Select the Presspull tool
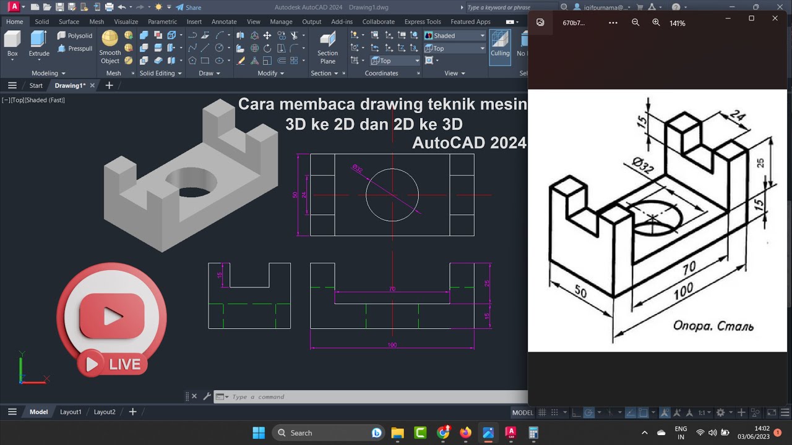792x445 pixels. coord(74,48)
